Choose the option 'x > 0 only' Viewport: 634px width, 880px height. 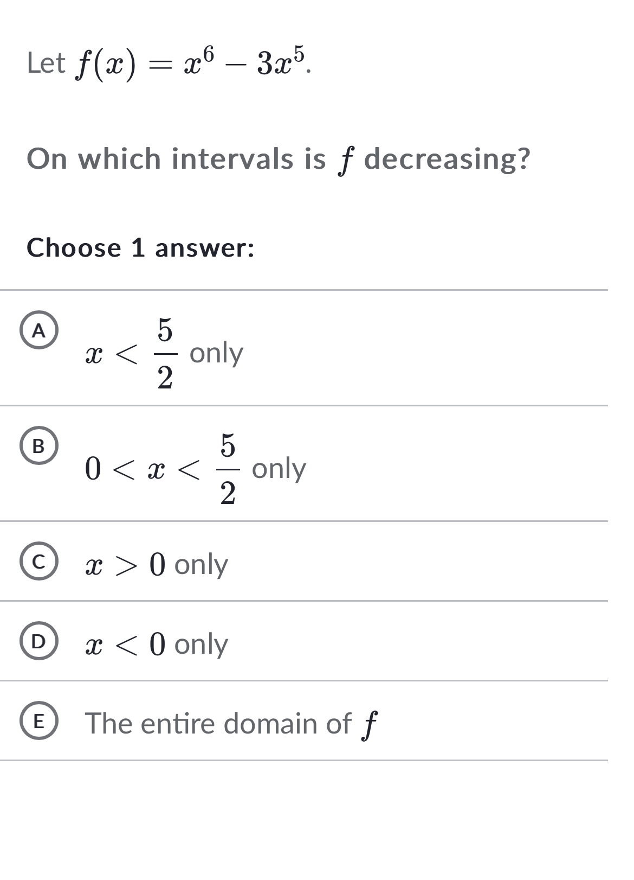[157, 564]
